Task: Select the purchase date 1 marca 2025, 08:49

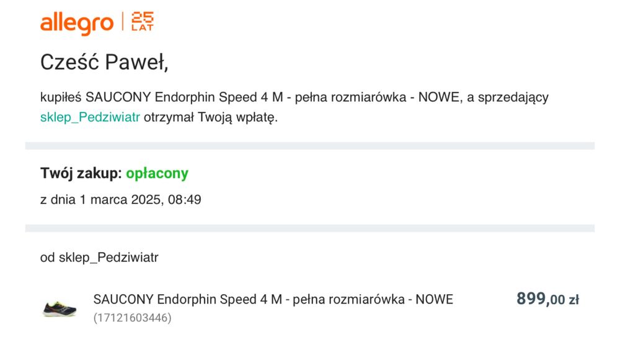Action: (140, 199)
